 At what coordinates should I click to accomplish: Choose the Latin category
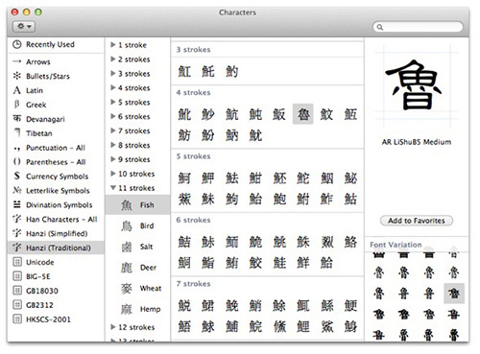click(56, 90)
